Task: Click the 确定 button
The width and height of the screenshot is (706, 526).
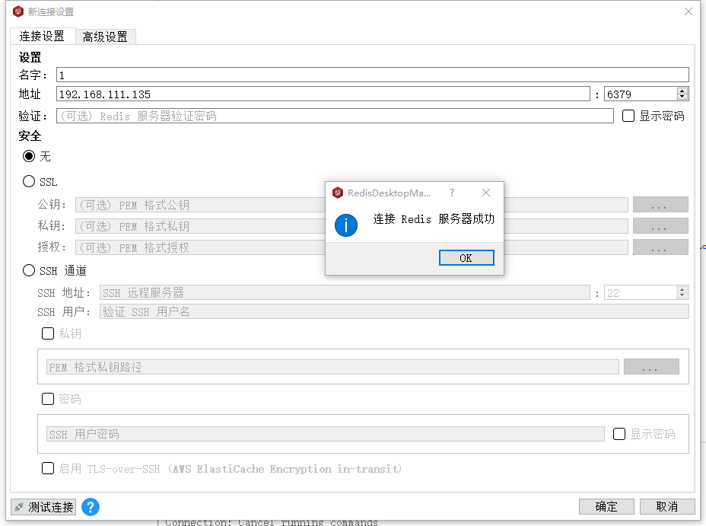Action: (606, 507)
